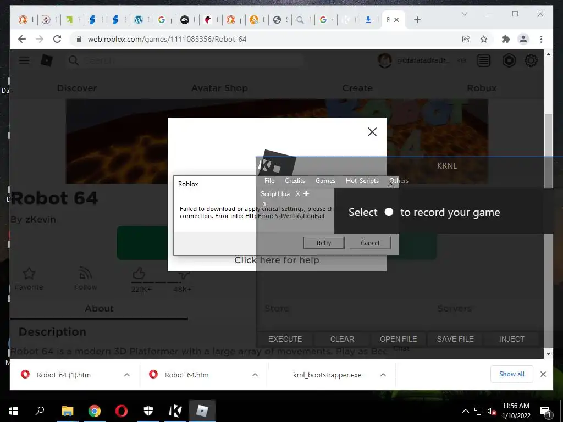Click OPEN FILE in KRNL
The height and width of the screenshot is (422, 563).
[398, 339]
